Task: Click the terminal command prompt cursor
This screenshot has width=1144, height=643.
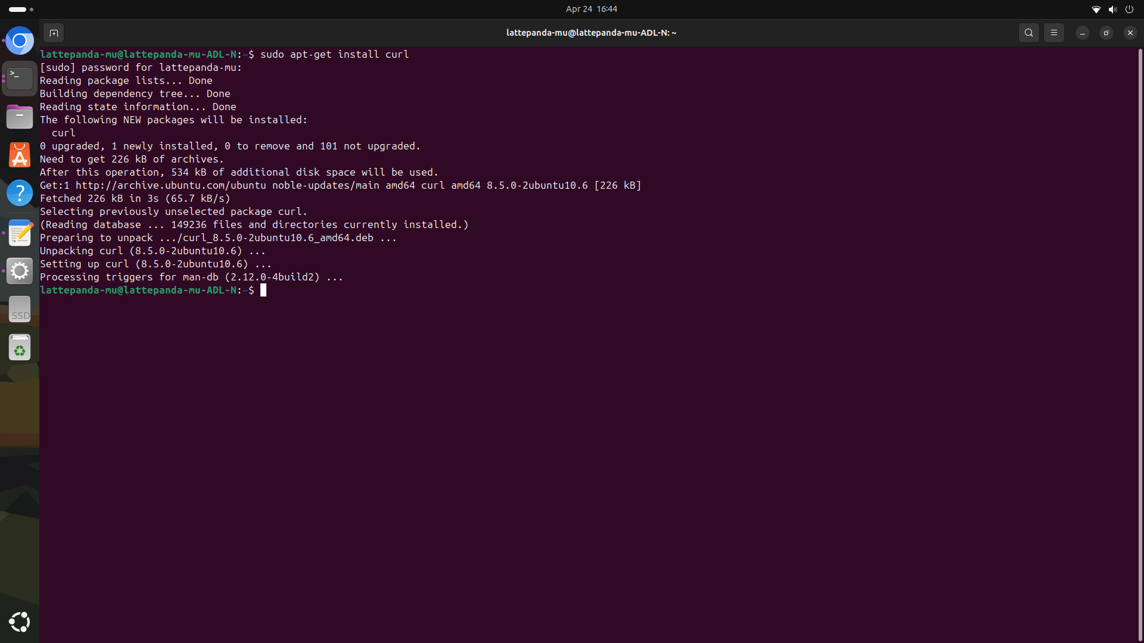Action: (x=263, y=290)
